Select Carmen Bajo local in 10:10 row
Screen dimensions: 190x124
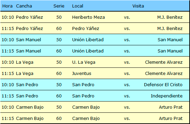[86, 107]
